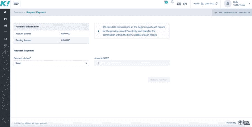Click the notification bell icon
252x127 pixels.
[172, 2]
